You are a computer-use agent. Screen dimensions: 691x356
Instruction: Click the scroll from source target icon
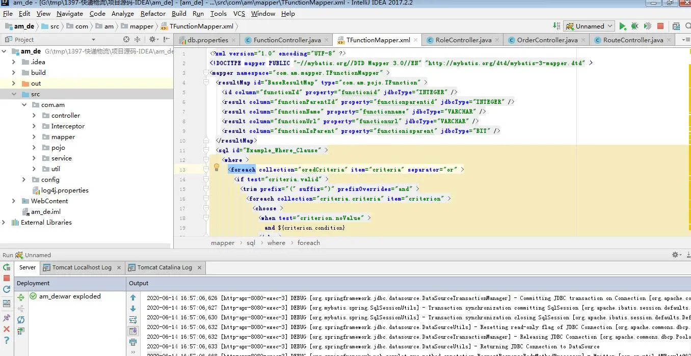point(126,39)
